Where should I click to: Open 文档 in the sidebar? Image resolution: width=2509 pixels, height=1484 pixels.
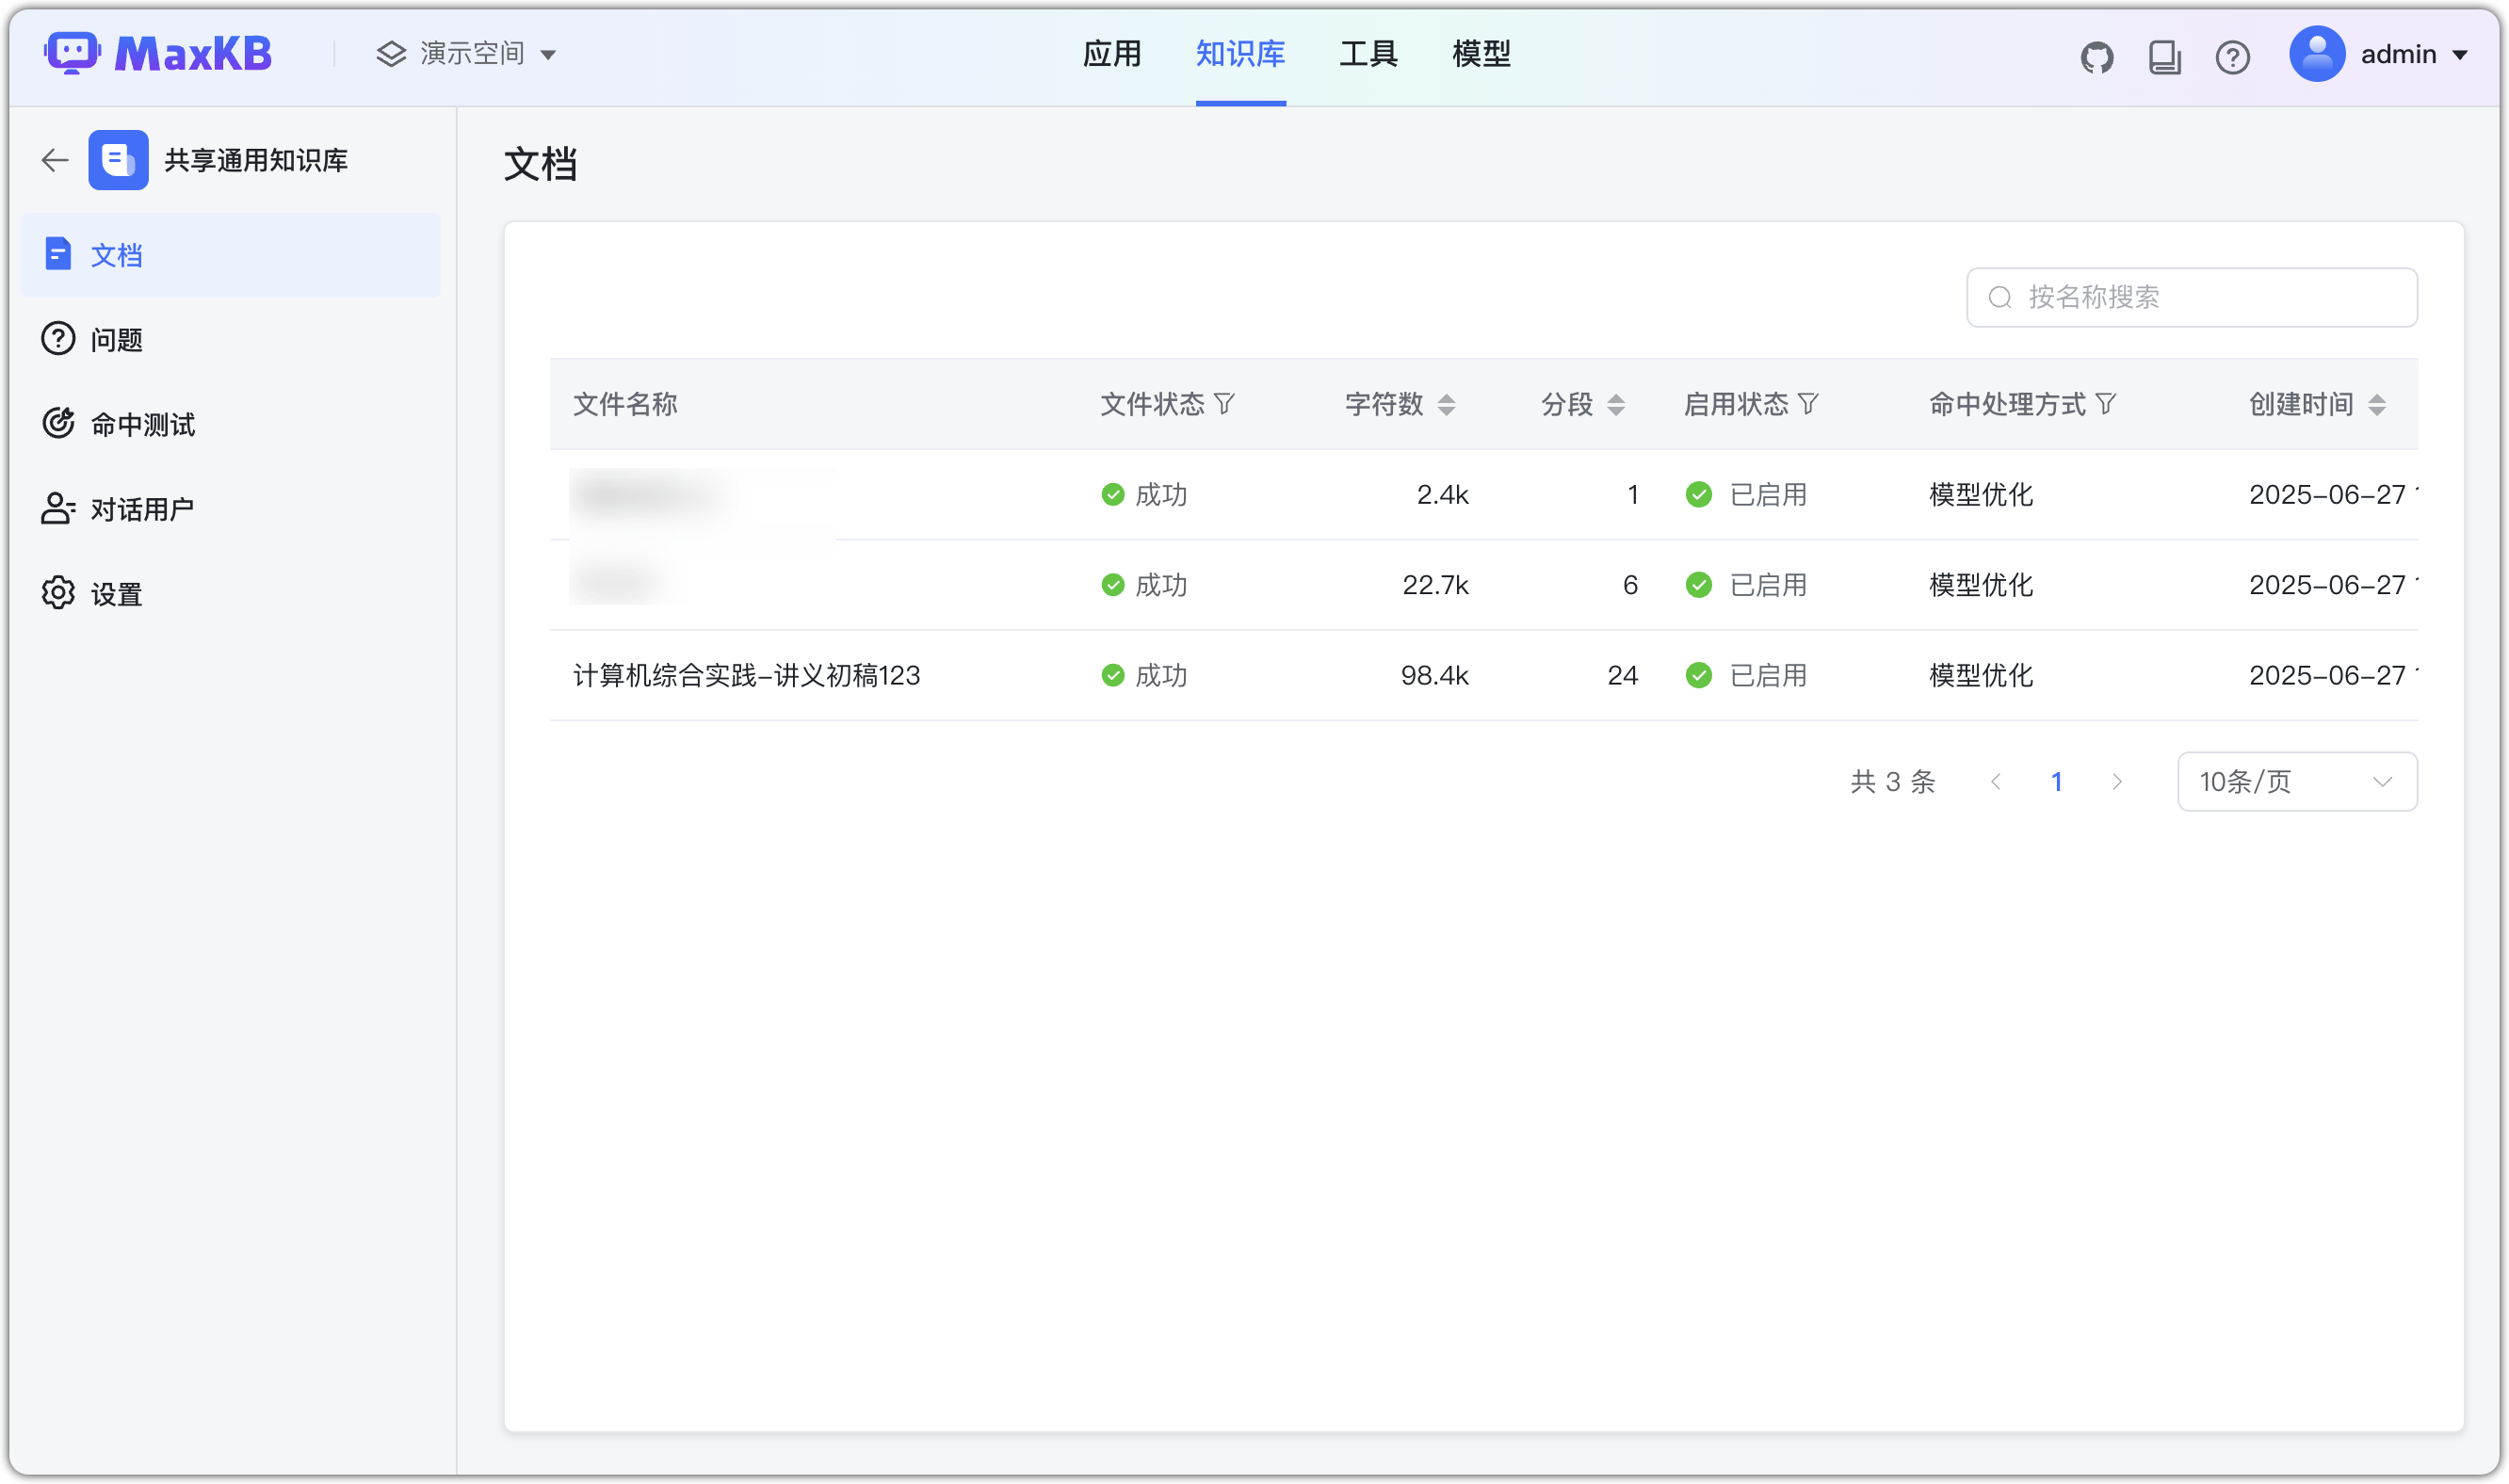230,255
